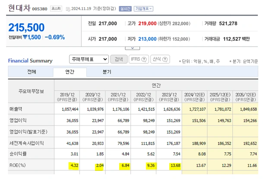Click the 2024 estimated operating profit 151,506
The width and height of the screenshot is (263, 179).
199,121
